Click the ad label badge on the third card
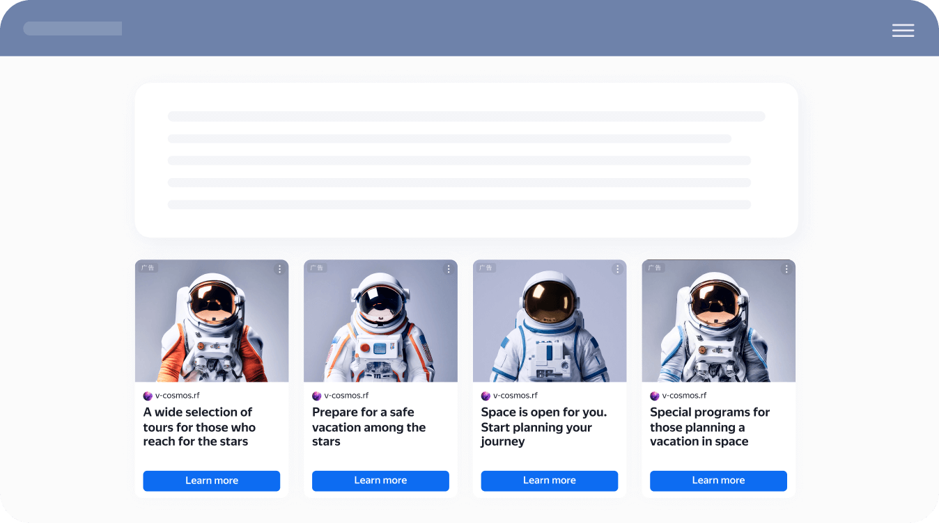The width and height of the screenshot is (939, 523). 486,268
